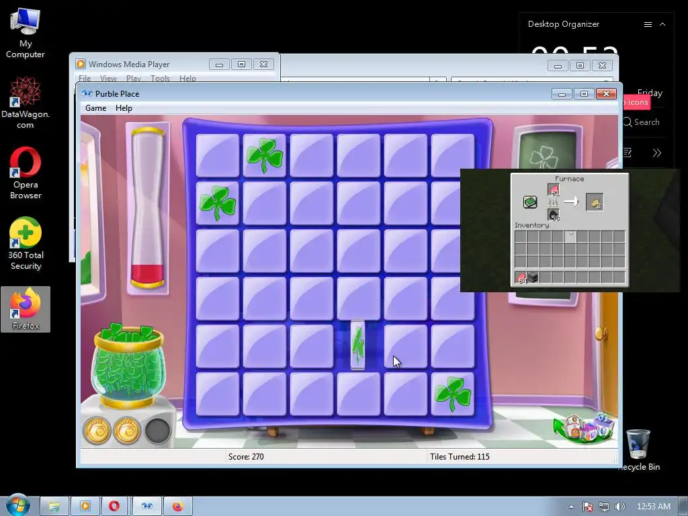Open the Game menu in Purble Place
The height and width of the screenshot is (516, 688).
click(95, 108)
